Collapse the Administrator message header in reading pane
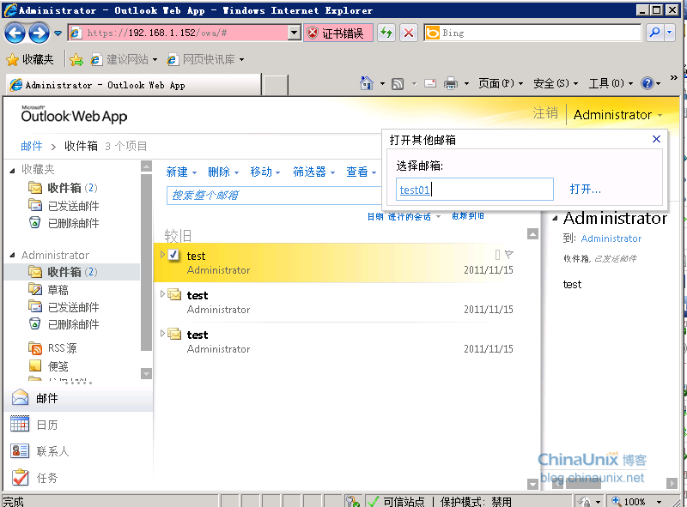The height and width of the screenshot is (507, 687). [x=555, y=219]
